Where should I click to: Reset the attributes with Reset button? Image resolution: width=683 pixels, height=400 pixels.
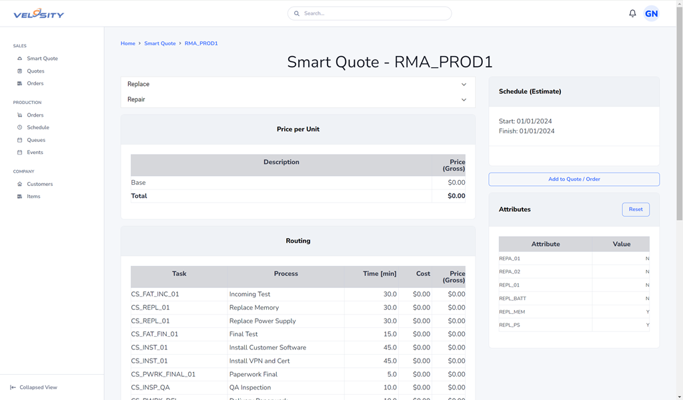pos(635,209)
